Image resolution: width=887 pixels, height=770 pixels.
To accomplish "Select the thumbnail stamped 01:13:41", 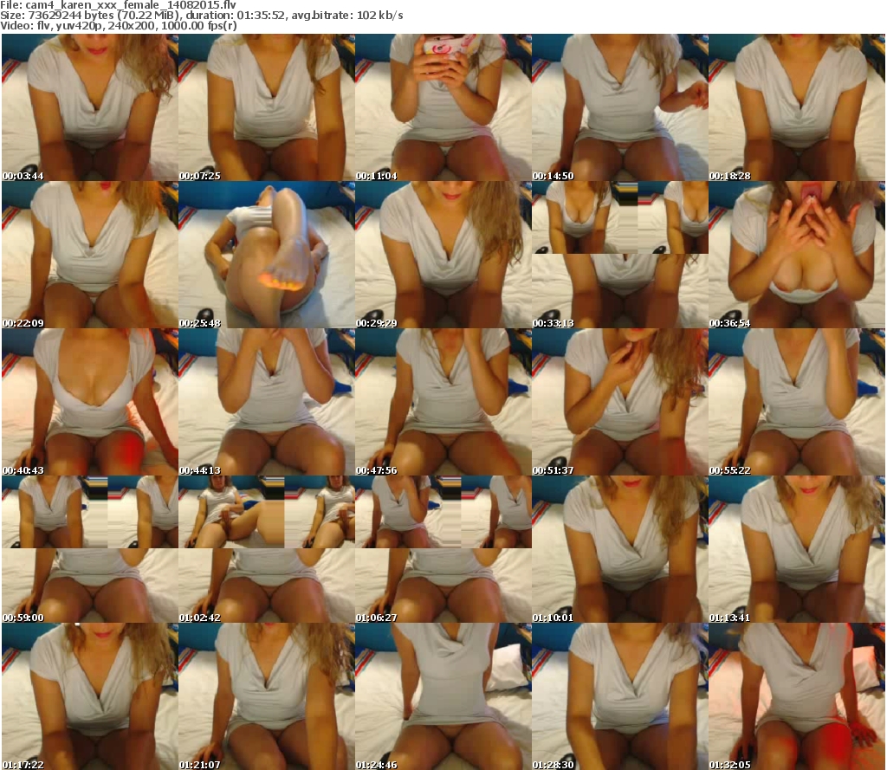I will pyautogui.click(x=797, y=549).
